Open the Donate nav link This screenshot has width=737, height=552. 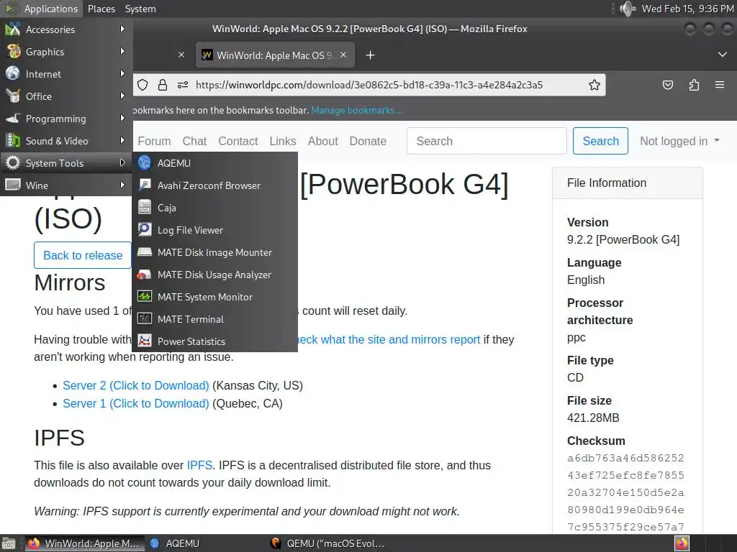(368, 142)
